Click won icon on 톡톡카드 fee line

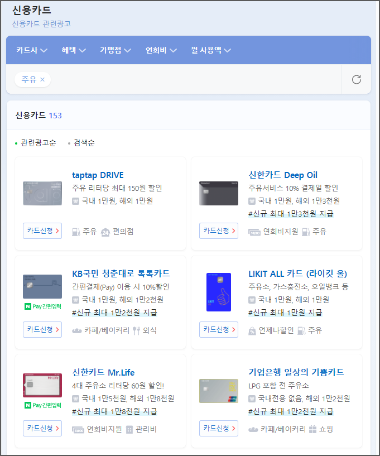coord(75,300)
